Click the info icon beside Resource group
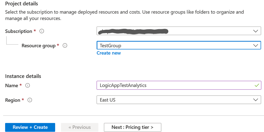The image size is (264, 132). coord(65,46)
